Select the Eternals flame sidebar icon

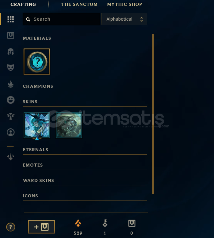[11, 84]
